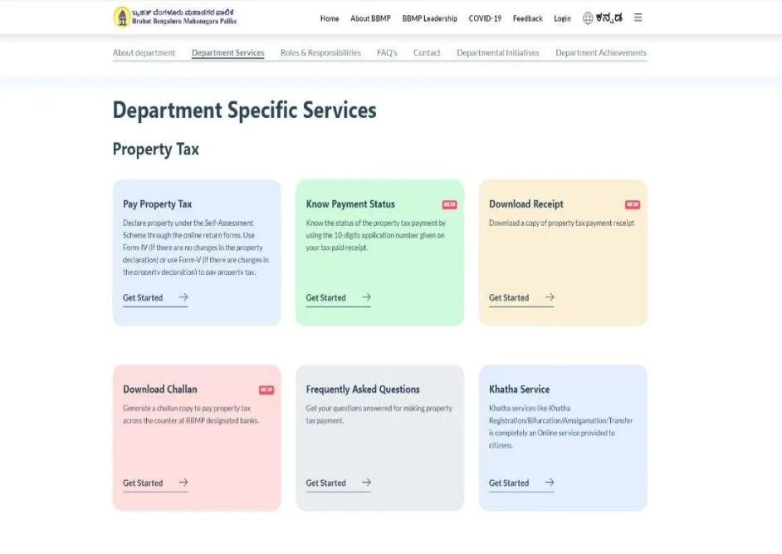This screenshot has width=782, height=554.
Task: Click arrow icon in Know Payment Status card
Action: click(x=366, y=297)
